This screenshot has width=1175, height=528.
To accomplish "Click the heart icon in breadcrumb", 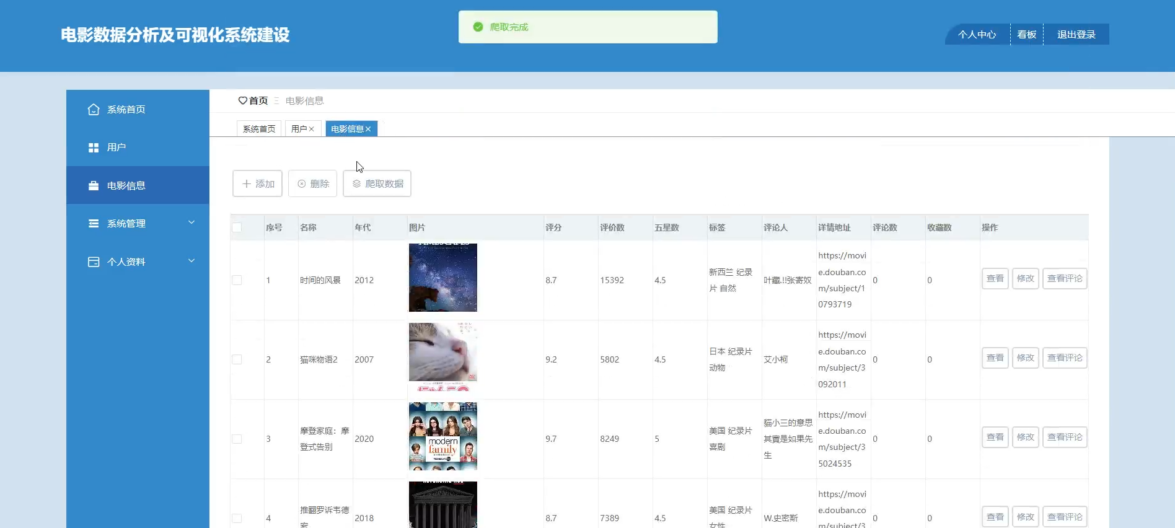I will point(242,100).
